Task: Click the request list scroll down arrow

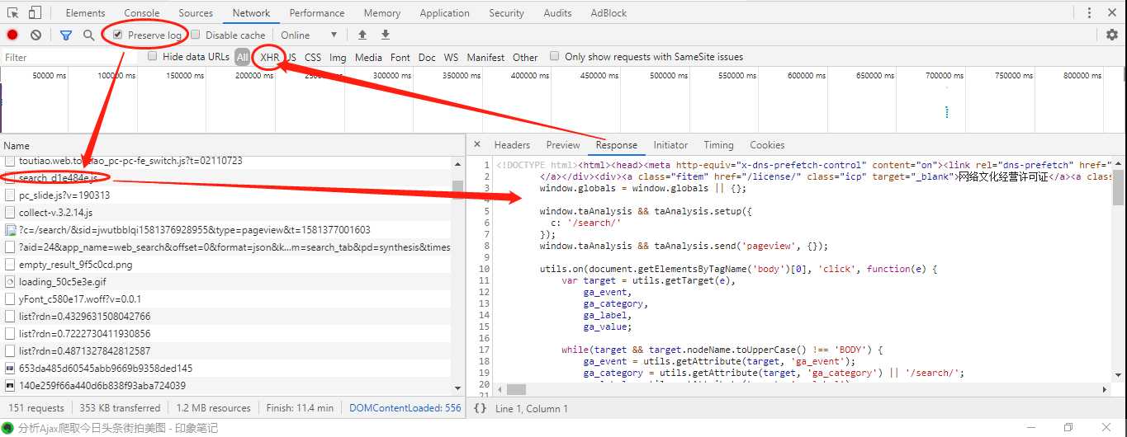Action: pyautogui.click(x=458, y=388)
